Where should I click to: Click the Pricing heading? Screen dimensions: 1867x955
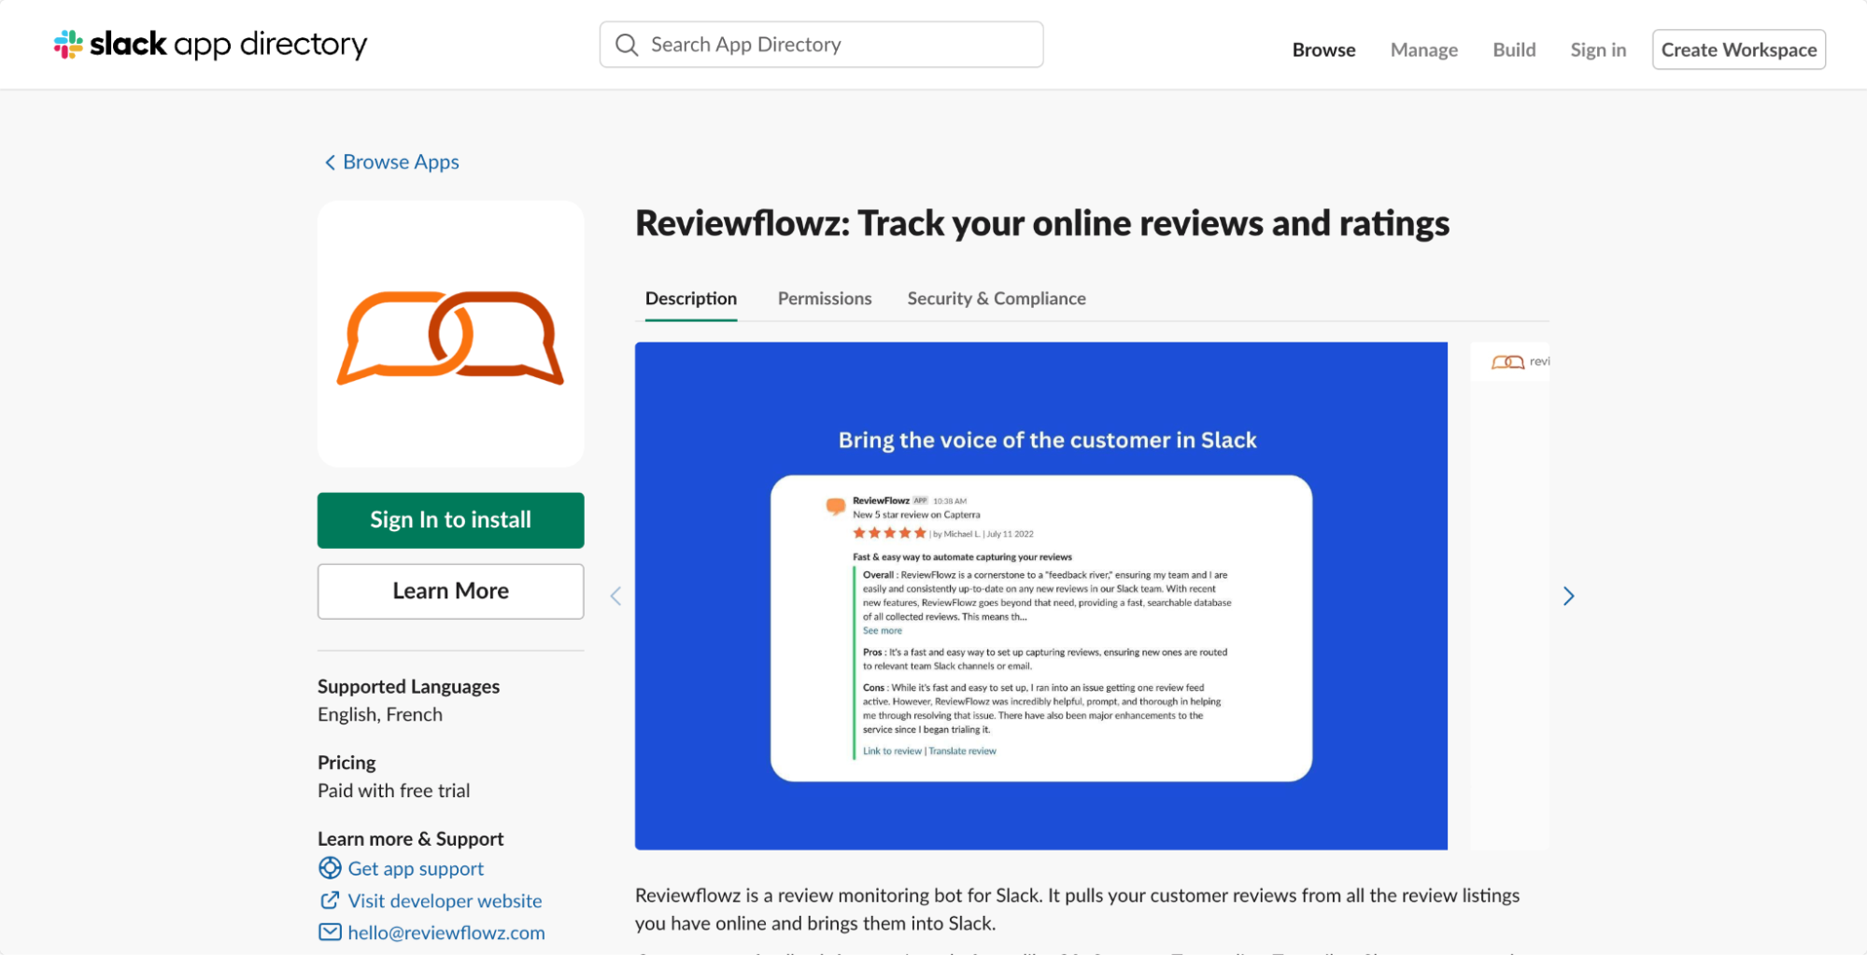pyautogui.click(x=347, y=763)
